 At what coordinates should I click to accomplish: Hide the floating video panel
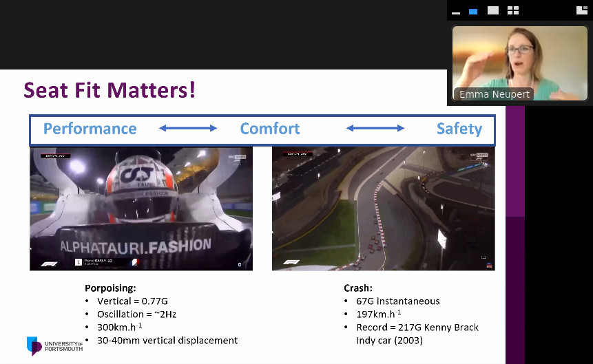point(456,13)
